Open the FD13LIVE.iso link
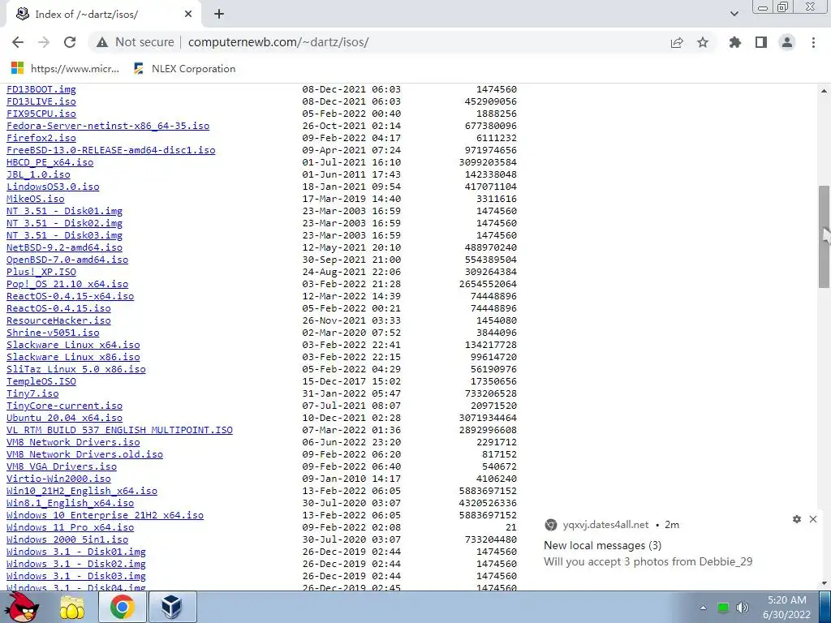Image resolution: width=831 pixels, height=623 pixels. pos(41,101)
